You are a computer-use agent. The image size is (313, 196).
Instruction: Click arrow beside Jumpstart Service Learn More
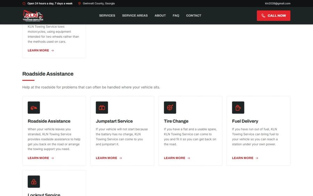coord(121,158)
